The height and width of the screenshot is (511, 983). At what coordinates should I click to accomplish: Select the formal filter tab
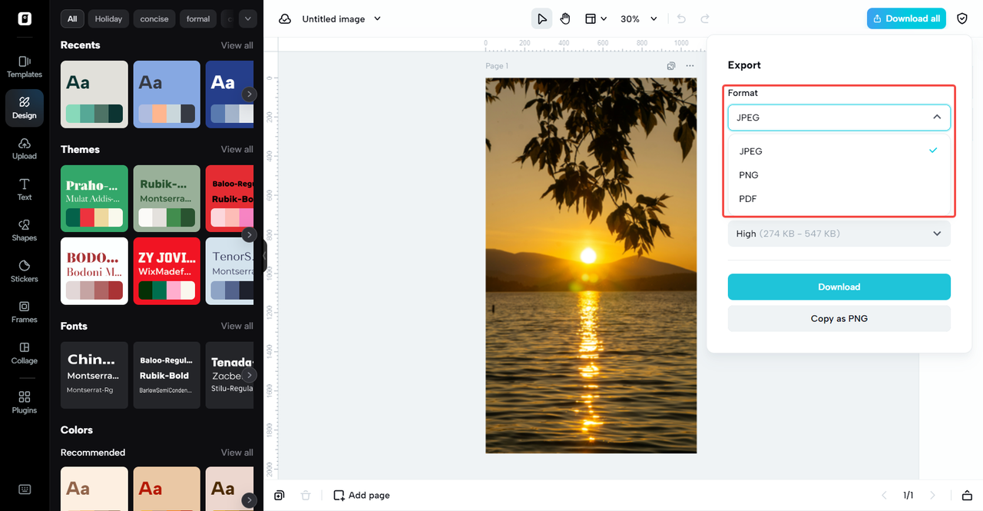click(197, 18)
